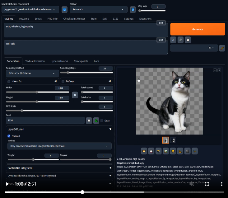Enable the Refiner checkbox
Viewport: 228px width, 198px height.
coord(63,82)
